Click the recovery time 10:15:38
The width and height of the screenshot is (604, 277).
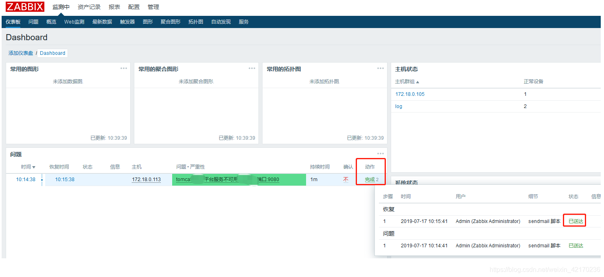click(x=65, y=180)
